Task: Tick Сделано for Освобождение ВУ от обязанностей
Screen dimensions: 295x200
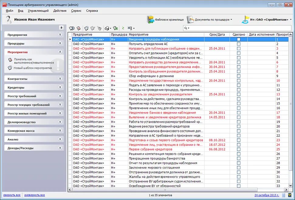Action: pyautogui.click(x=238, y=186)
